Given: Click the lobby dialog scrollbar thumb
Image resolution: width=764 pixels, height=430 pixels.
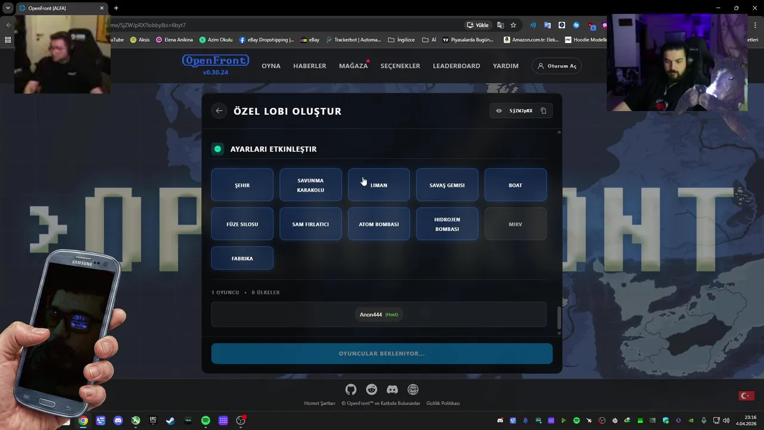Looking at the screenshot, I should (x=559, y=318).
